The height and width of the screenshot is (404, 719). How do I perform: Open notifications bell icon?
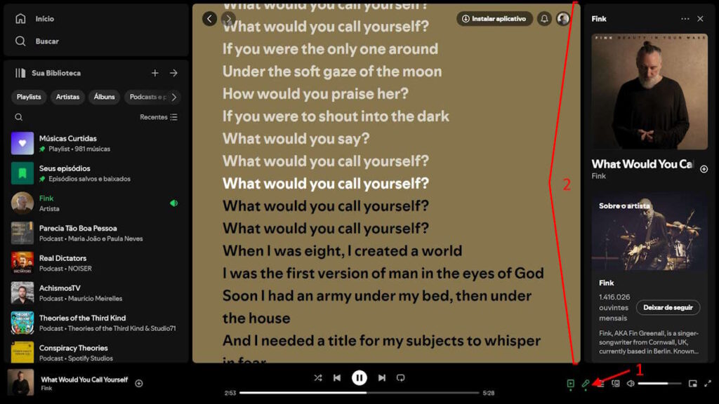pos(544,19)
